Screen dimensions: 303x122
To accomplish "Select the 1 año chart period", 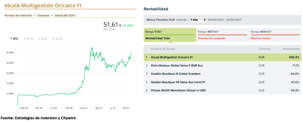I will (x=14, y=39).
